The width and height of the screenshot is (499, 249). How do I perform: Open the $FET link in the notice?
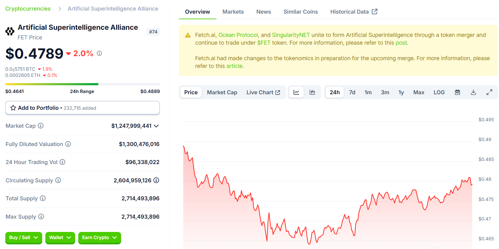(x=264, y=43)
